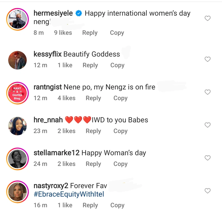View the 4 likes on rantngist's comment
The image size is (222, 213).
tap(66, 98)
